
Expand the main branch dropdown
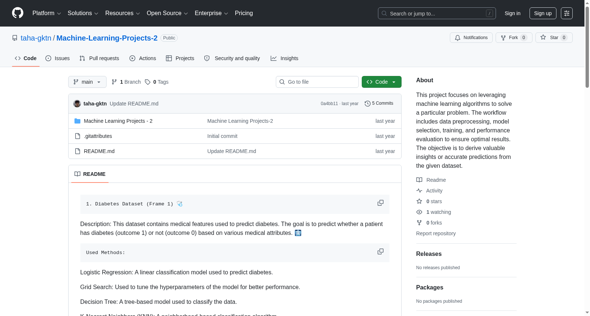tap(87, 82)
